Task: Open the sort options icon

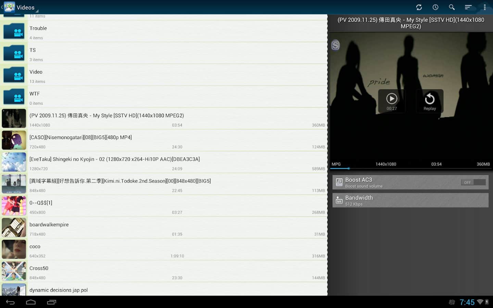Action: [468, 7]
